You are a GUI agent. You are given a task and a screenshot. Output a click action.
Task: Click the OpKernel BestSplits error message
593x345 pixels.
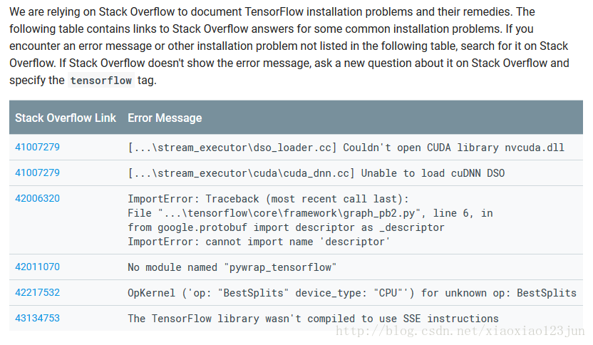pos(352,293)
